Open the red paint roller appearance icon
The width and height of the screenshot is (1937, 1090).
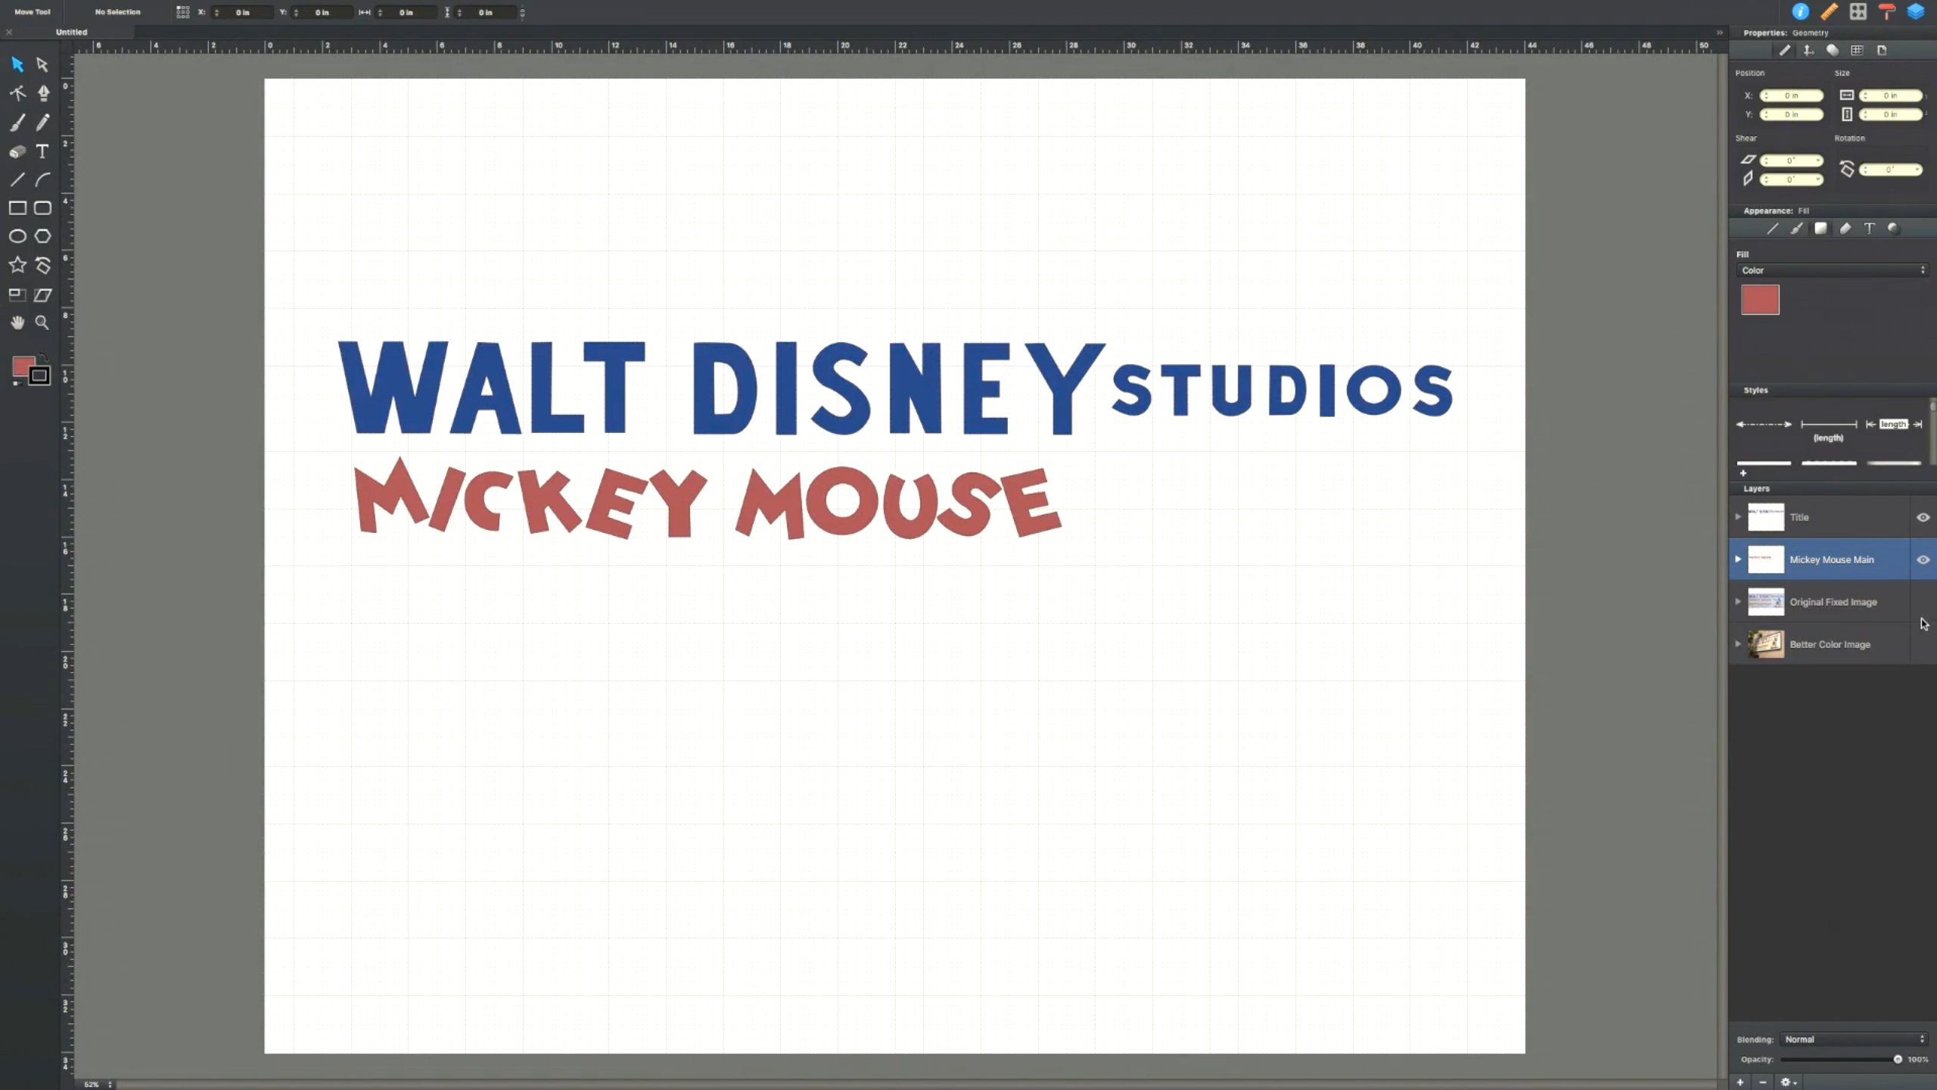(x=1887, y=11)
